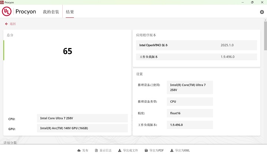Screen dimensions: 267x156
Task: Switch to the 我的套装 tab
Action: click(x=51, y=12)
